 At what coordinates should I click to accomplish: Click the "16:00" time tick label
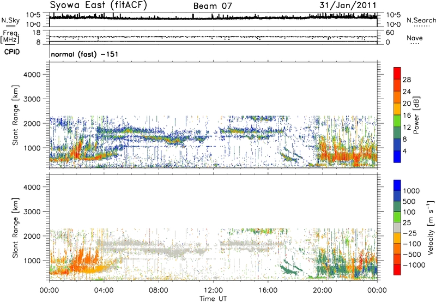(268, 291)
